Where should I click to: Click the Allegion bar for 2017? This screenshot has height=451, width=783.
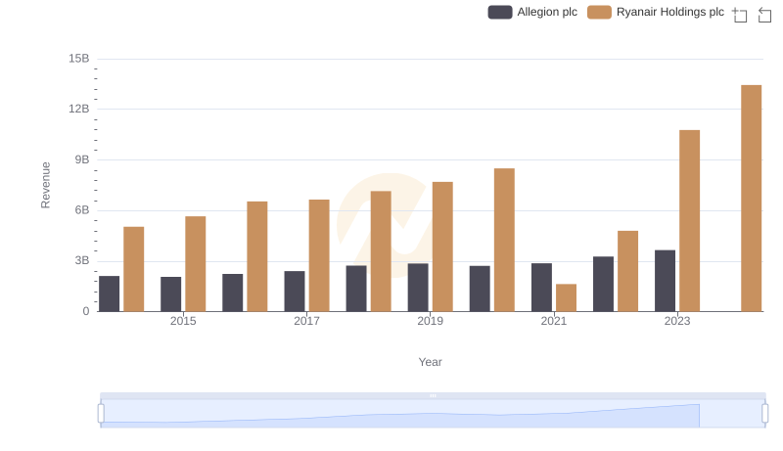[x=295, y=292]
